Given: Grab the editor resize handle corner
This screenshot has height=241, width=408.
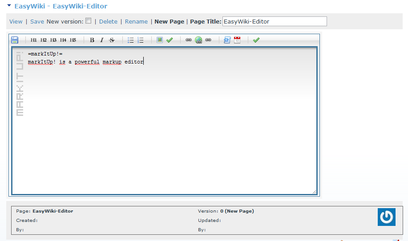Looking at the screenshot, I should [x=314, y=192].
